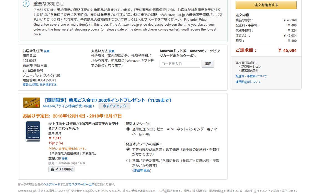The image size is (333, 194).
Task: Click the 割引 amount -¥ 400
Action: pos(291,41)
